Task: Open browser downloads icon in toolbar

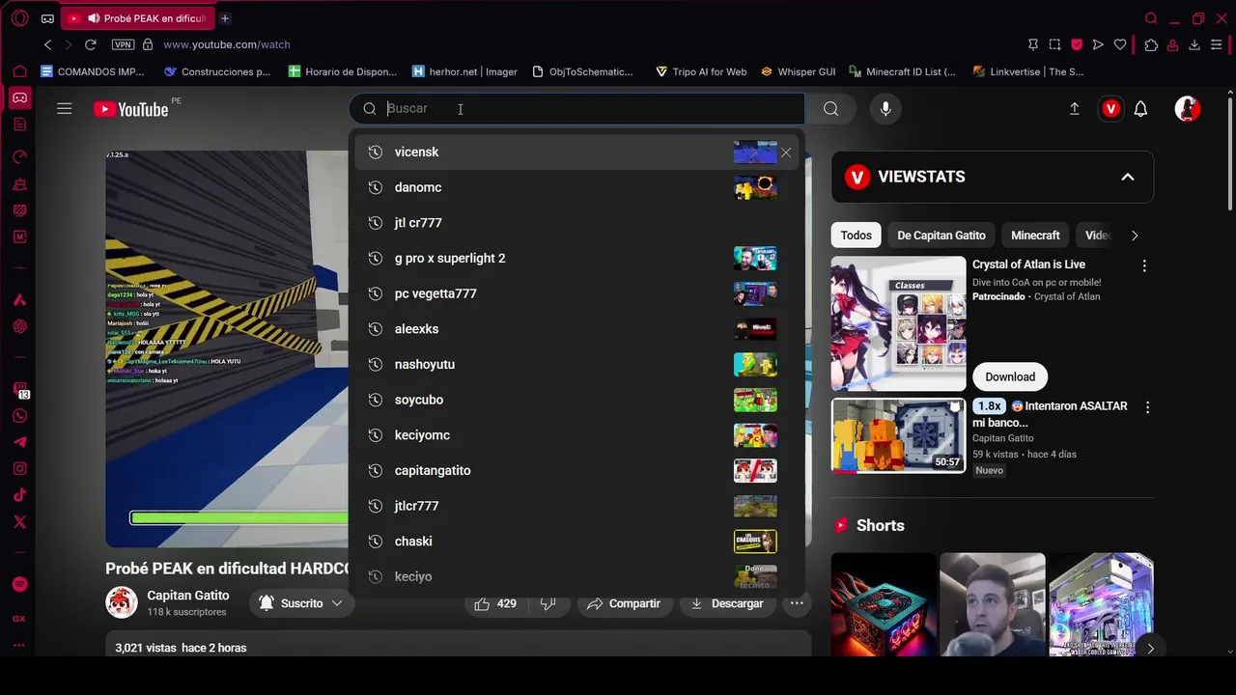Action: point(1194,44)
